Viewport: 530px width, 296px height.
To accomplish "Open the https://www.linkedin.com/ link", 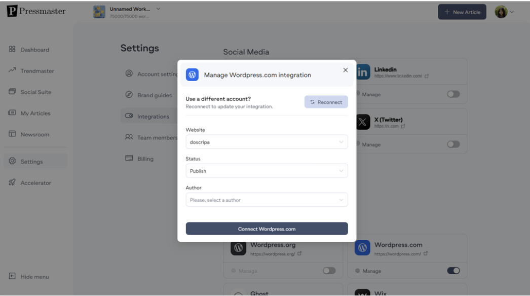I will [x=398, y=76].
